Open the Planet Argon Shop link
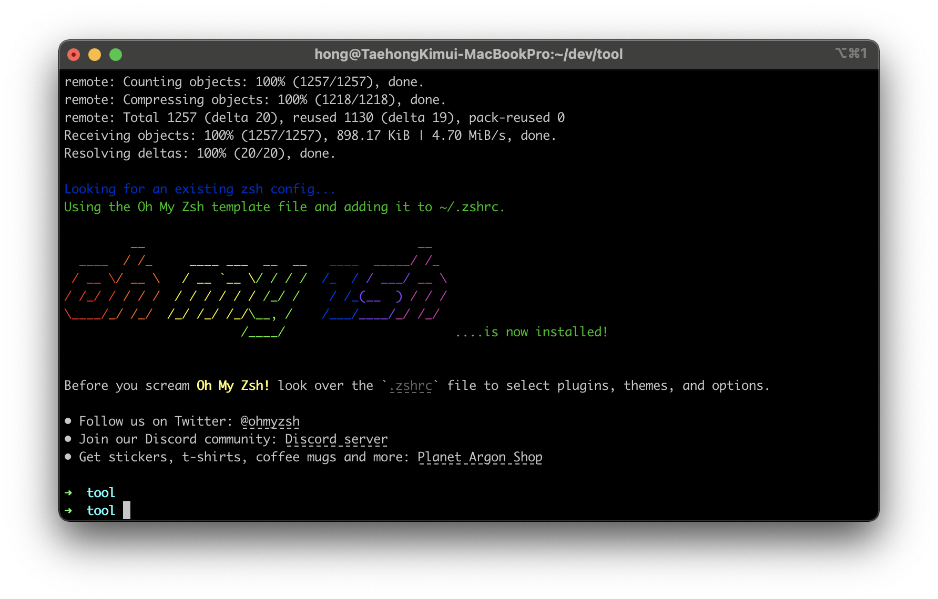 coord(480,457)
